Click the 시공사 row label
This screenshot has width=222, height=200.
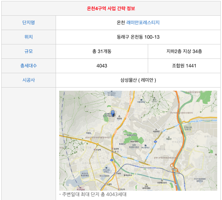(28, 80)
